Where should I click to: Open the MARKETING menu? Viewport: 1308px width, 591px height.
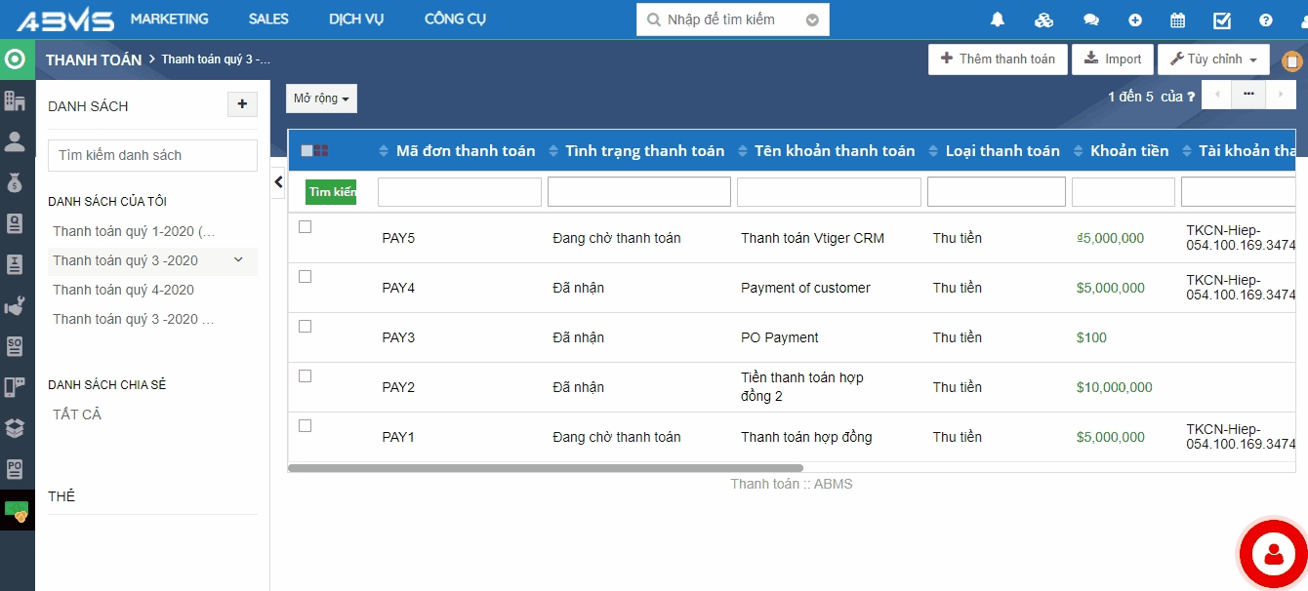tap(169, 20)
